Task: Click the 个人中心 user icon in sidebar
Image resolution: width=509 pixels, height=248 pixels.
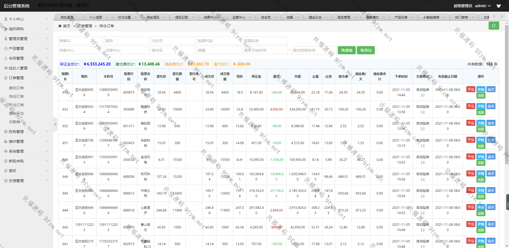Action: tap(6, 19)
